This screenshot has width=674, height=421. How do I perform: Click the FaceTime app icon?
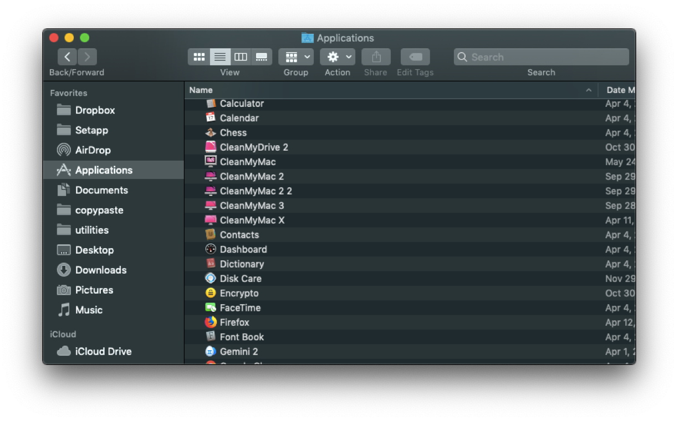[211, 307]
